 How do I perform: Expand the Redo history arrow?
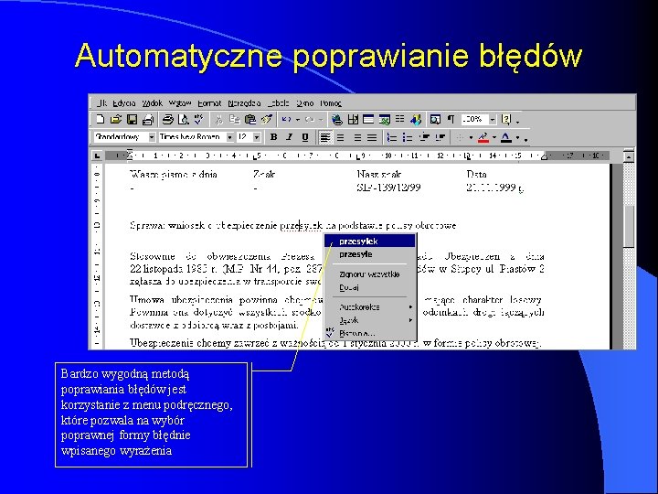(321, 120)
